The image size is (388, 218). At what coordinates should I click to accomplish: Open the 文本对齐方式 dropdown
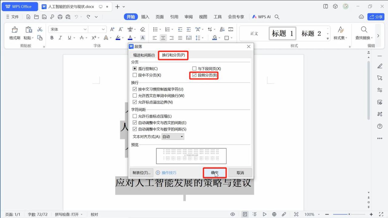click(x=173, y=137)
